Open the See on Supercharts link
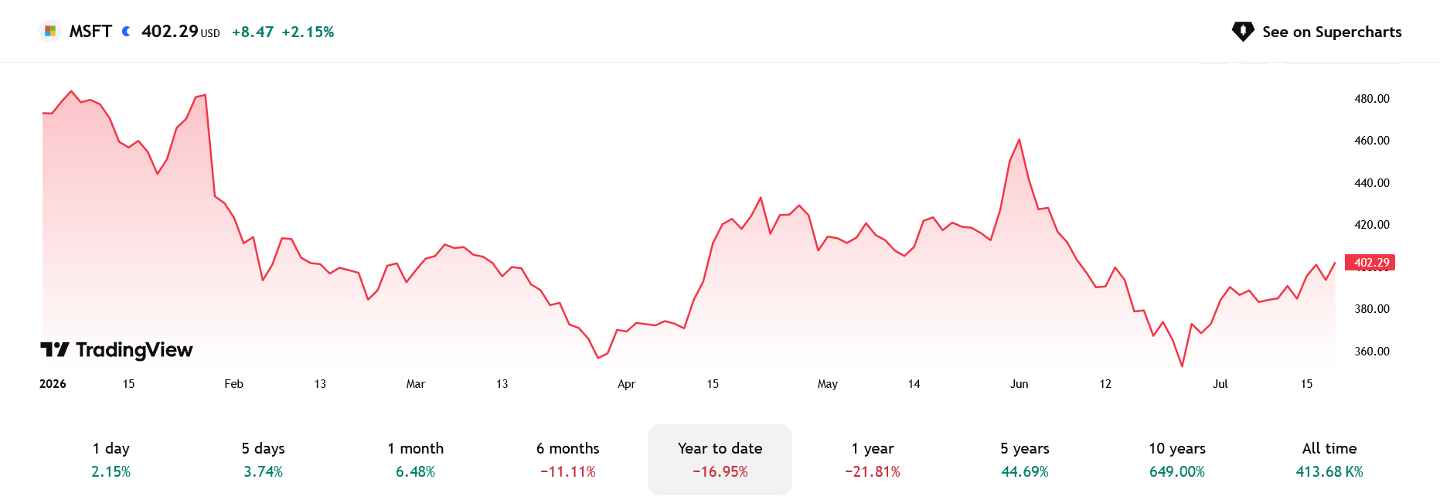 (1316, 32)
